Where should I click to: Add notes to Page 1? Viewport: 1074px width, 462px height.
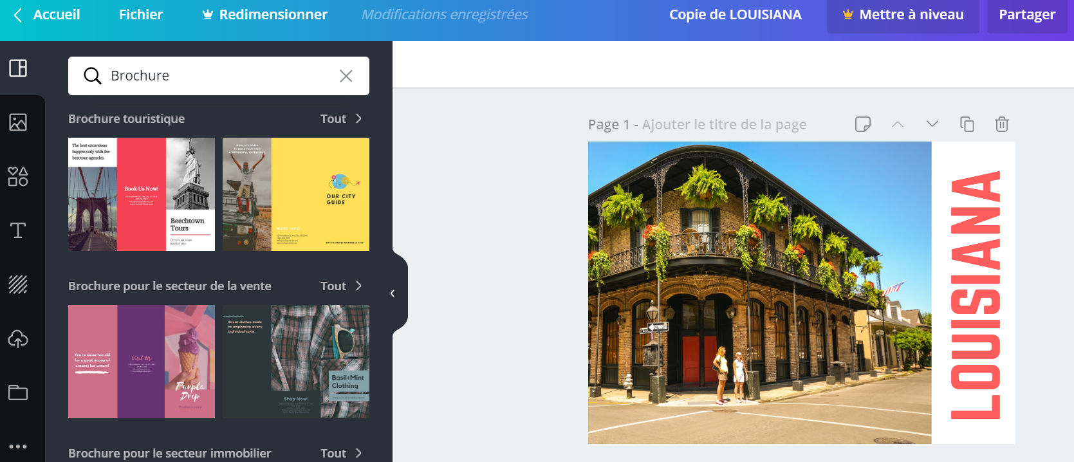863,124
